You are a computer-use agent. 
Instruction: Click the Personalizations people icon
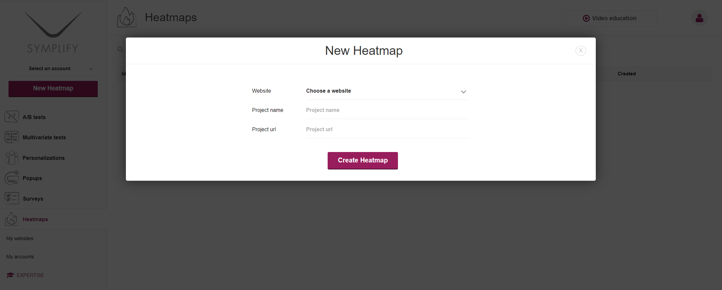pyautogui.click(x=12, y=158)
